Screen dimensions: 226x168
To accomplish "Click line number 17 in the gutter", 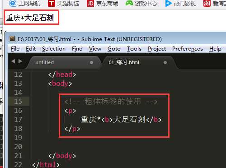I will 18,120.
